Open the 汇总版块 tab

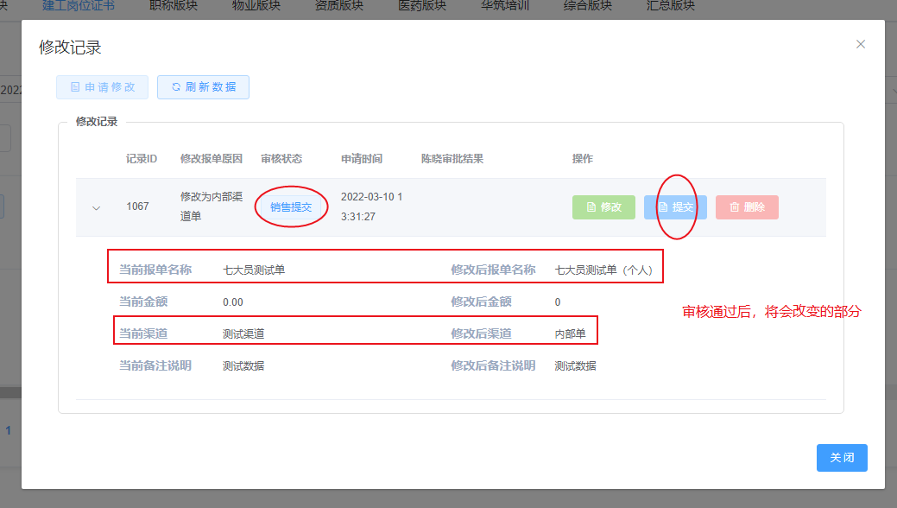[671, 5]
